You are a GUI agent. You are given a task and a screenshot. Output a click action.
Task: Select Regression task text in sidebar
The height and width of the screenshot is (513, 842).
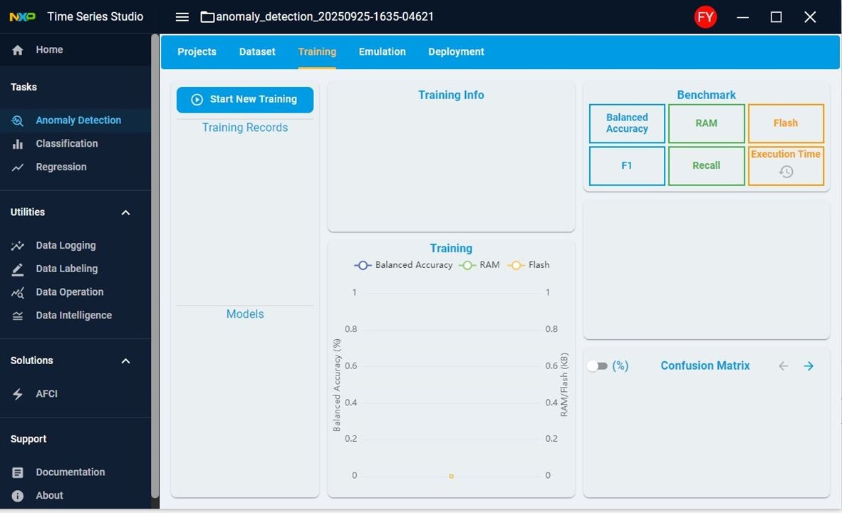61,167
